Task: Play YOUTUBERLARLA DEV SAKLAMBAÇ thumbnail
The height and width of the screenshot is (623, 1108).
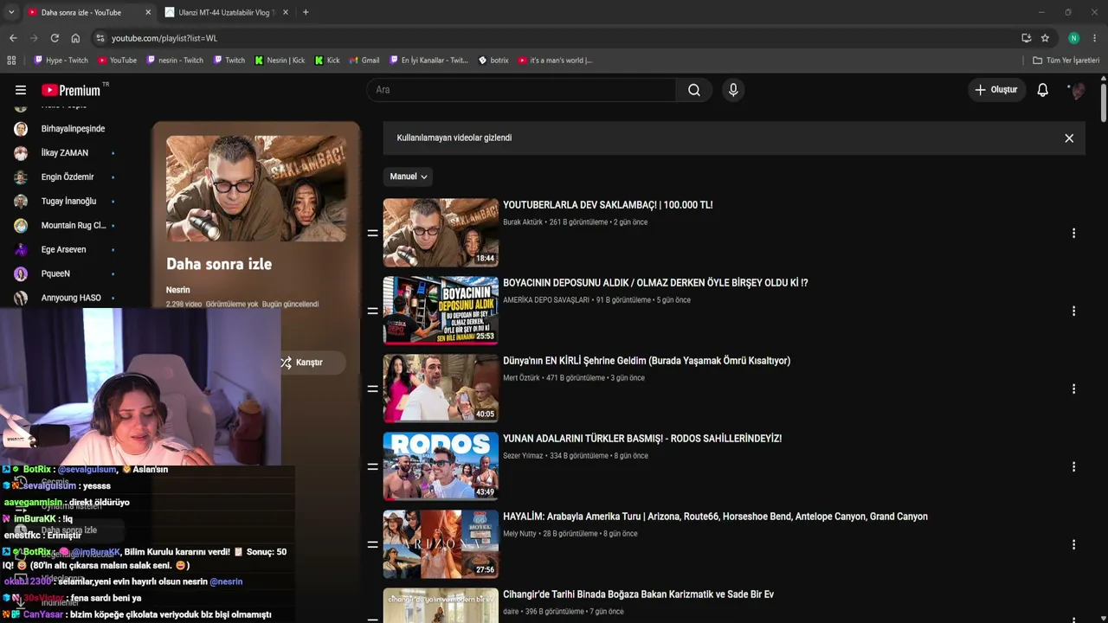Action: click(441, 233)
